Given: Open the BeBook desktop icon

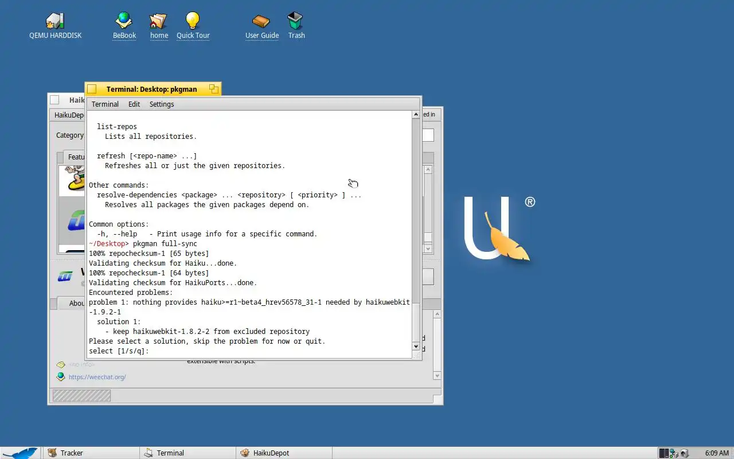Looking at the screenshot, I should click(124, 21).
